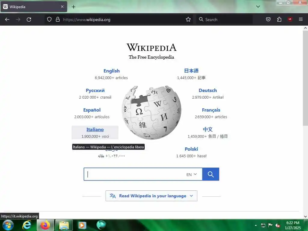
Task: Open the Windows Start orb
Action: click(8, 225)
